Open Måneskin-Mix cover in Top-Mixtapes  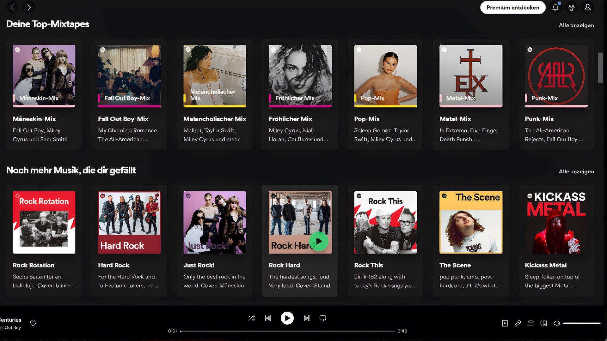(x=44, y=76)
